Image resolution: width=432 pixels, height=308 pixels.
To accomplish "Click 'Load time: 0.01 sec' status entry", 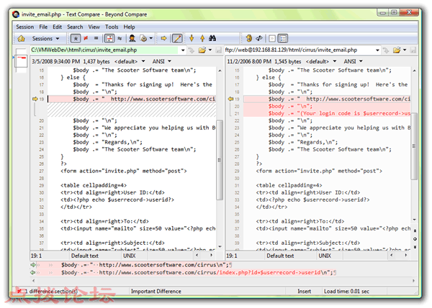I will (346, 291).
